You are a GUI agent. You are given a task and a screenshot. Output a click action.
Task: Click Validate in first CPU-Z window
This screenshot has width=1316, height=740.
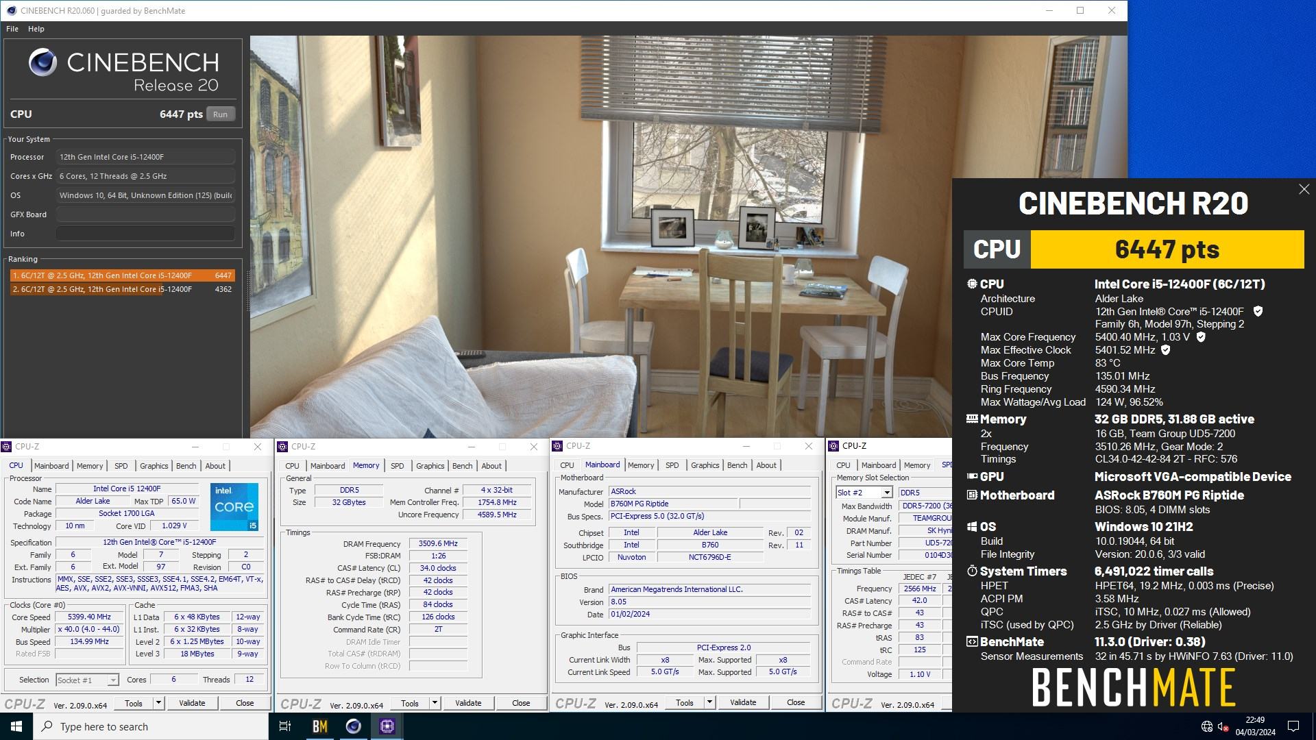[x=192, y=703]
